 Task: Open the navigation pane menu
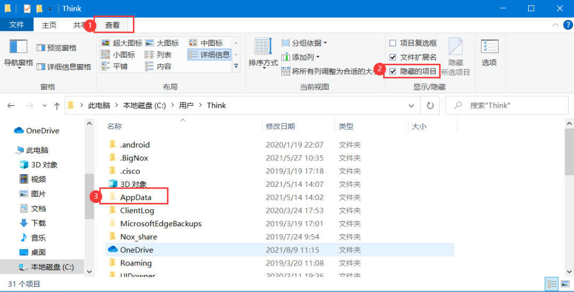point(18,54)
